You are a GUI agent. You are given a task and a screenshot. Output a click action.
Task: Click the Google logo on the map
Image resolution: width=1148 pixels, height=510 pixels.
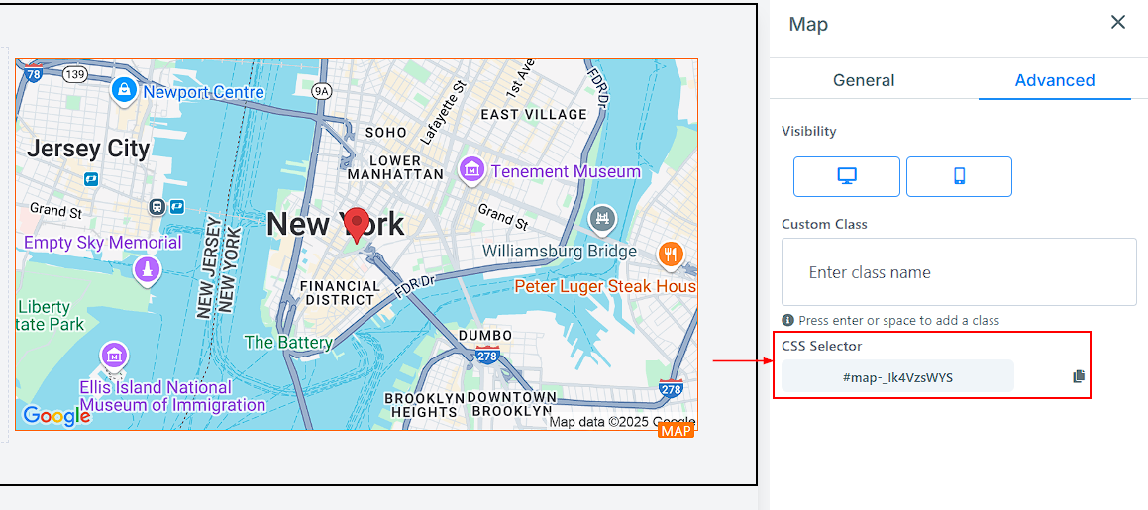tap(56, 416)
